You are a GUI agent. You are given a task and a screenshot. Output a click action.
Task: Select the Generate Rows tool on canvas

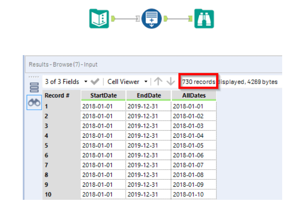pos(152,18)
